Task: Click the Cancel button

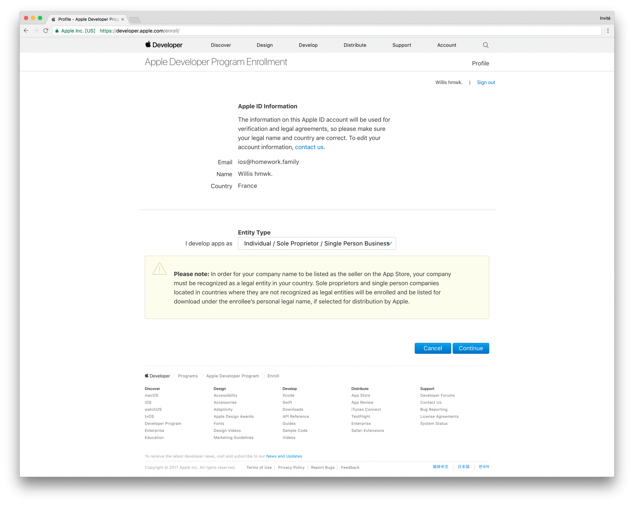Action: pyautogui.click(x=432, y=348)
